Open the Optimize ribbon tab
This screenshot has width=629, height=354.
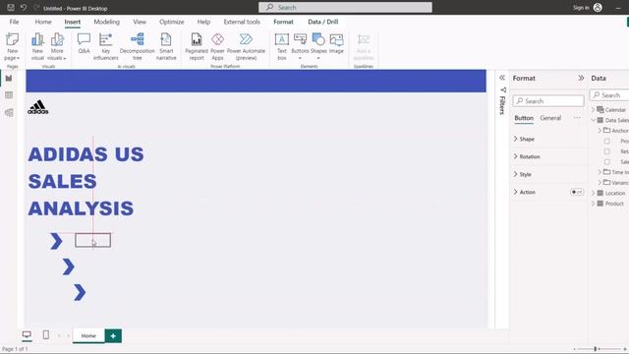pyautogui.click(x=172, y=22)
